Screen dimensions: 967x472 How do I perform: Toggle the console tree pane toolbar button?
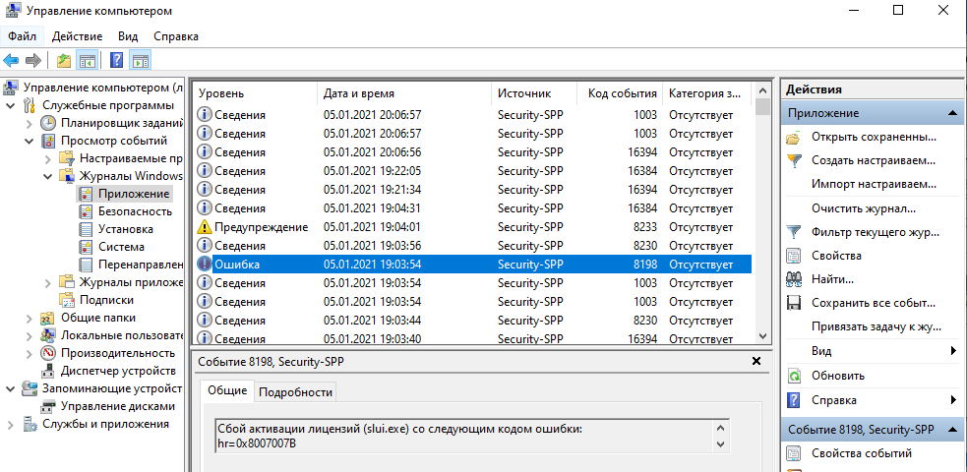(x=87, y=60)
